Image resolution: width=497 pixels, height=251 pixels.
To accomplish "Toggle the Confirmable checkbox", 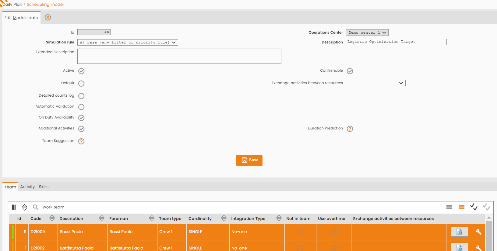I will pyautogui.click(x=350, y=71).
